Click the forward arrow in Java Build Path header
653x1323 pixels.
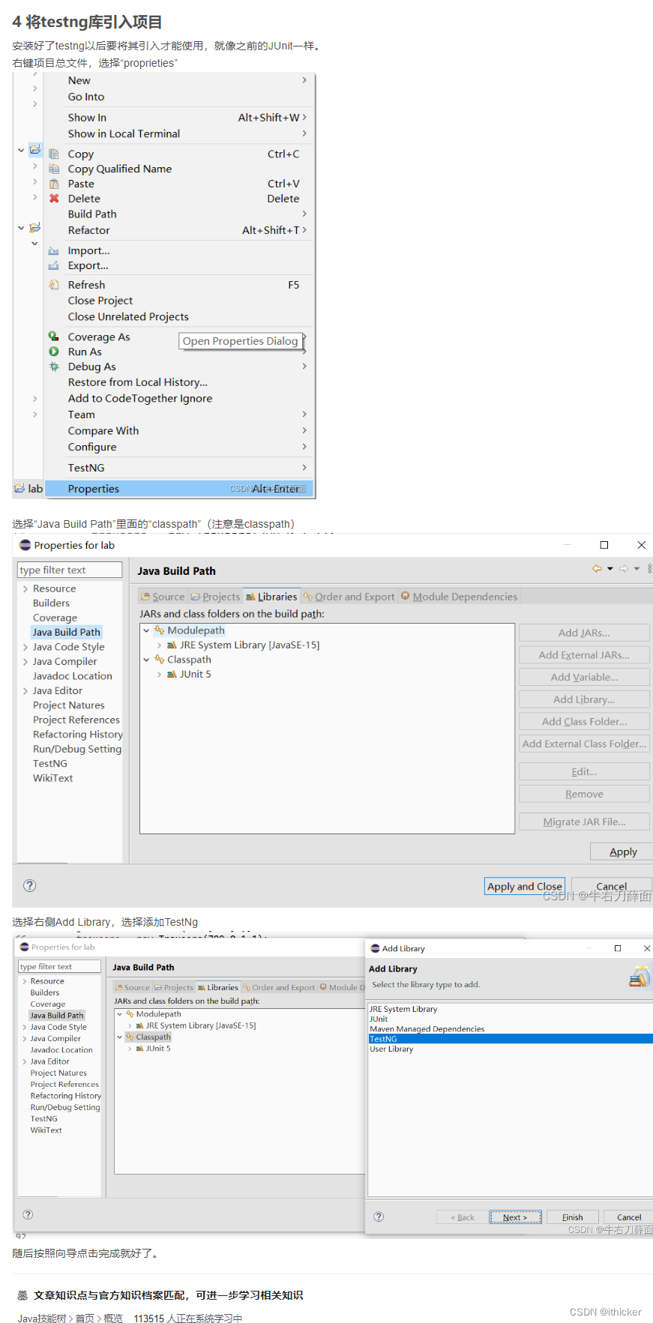click(x=624, y=569)
